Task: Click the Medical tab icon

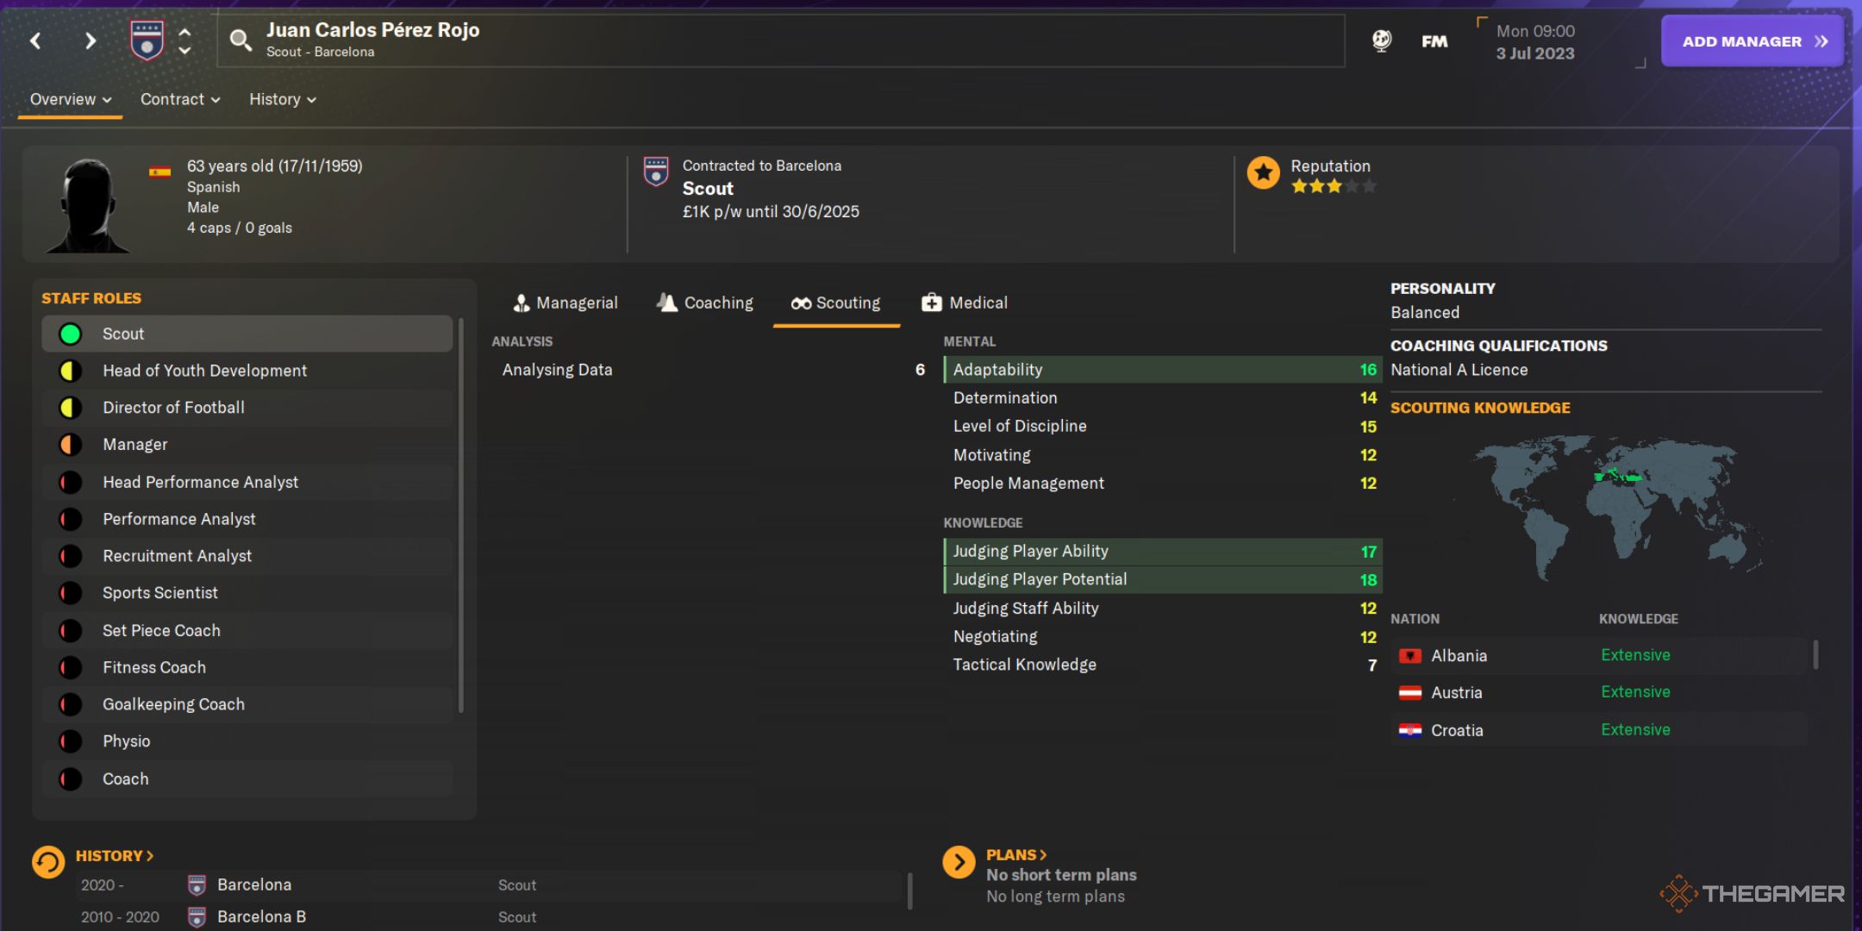Action: pos(931,302)
